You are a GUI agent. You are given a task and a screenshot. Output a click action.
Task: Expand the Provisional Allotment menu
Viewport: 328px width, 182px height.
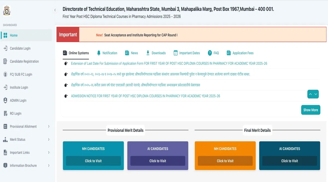point(49,126)
